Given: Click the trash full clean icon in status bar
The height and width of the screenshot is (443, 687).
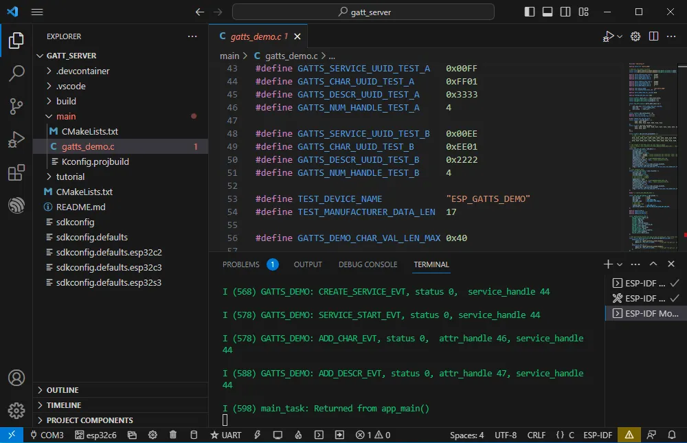Looking at the screenshot, I should click(173, 435).
